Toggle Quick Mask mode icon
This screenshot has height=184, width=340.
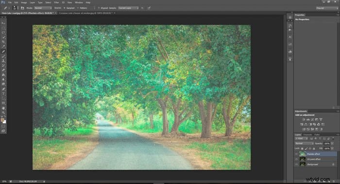point(3,126)
